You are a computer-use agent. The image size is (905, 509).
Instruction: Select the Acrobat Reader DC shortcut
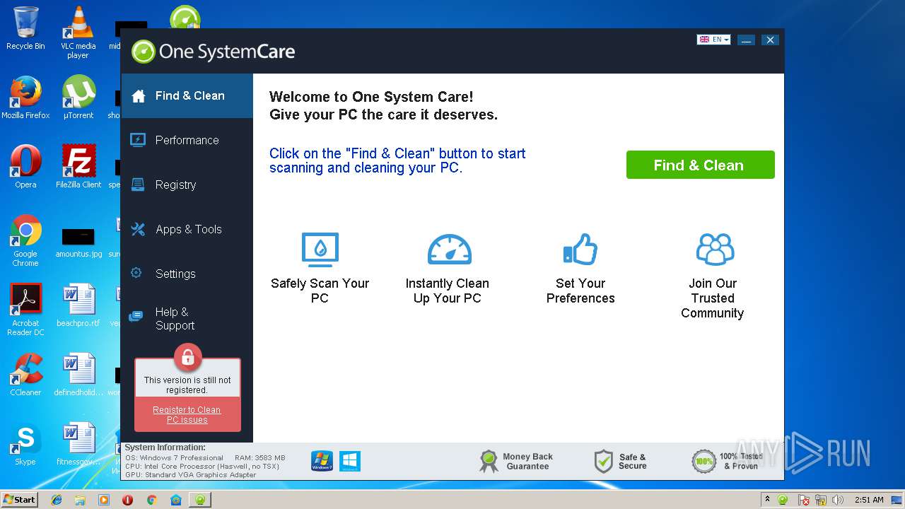[x=25, y=310]
